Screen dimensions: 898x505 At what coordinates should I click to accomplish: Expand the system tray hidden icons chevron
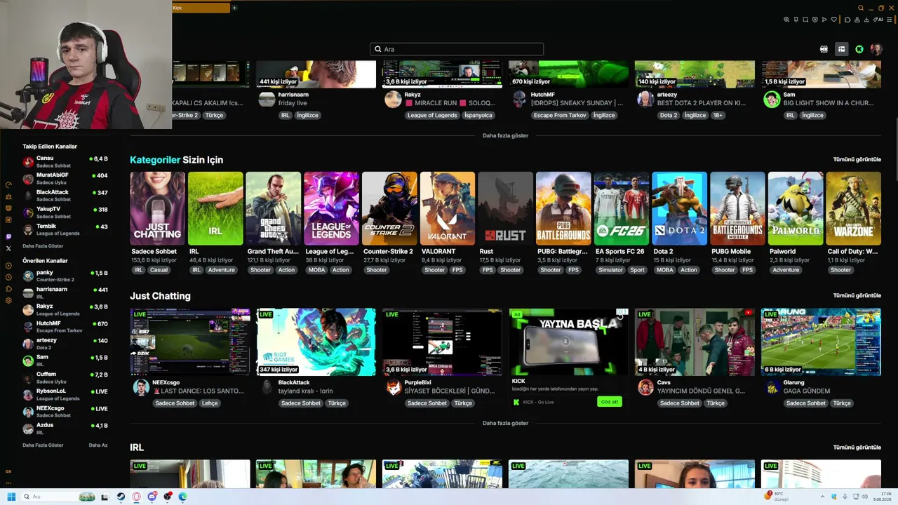823,497
